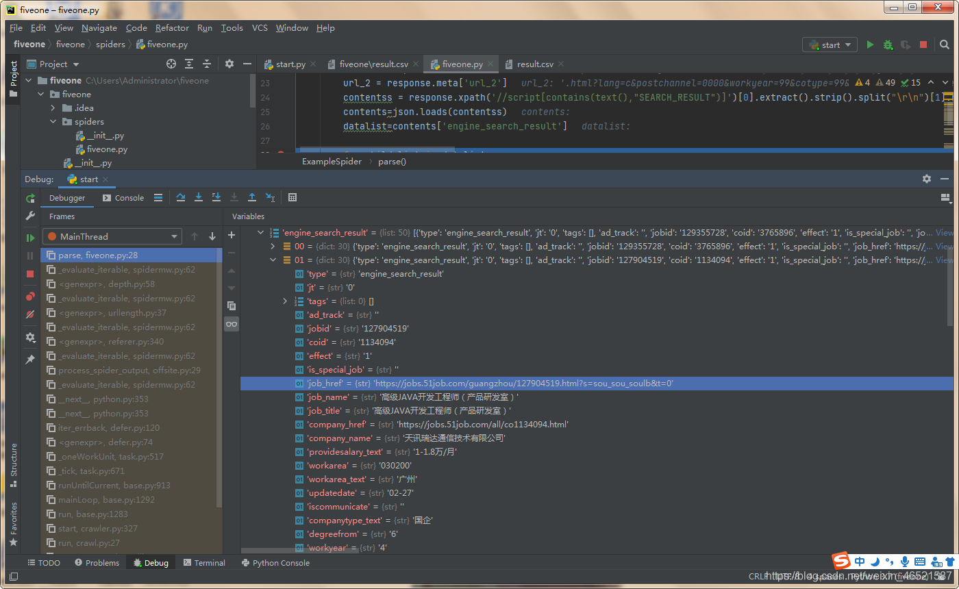Click Resume Program in debug sidebar
959x589 pixels.
point(30,238)
